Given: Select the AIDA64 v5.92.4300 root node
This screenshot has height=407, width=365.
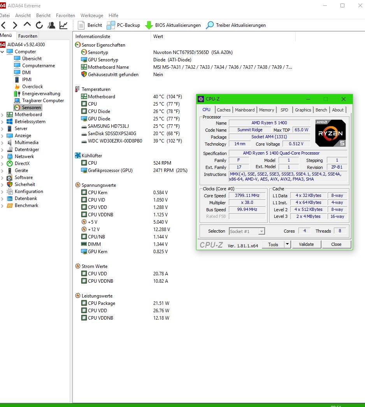Looking at the screenshot, I should [x=26, y=45].
